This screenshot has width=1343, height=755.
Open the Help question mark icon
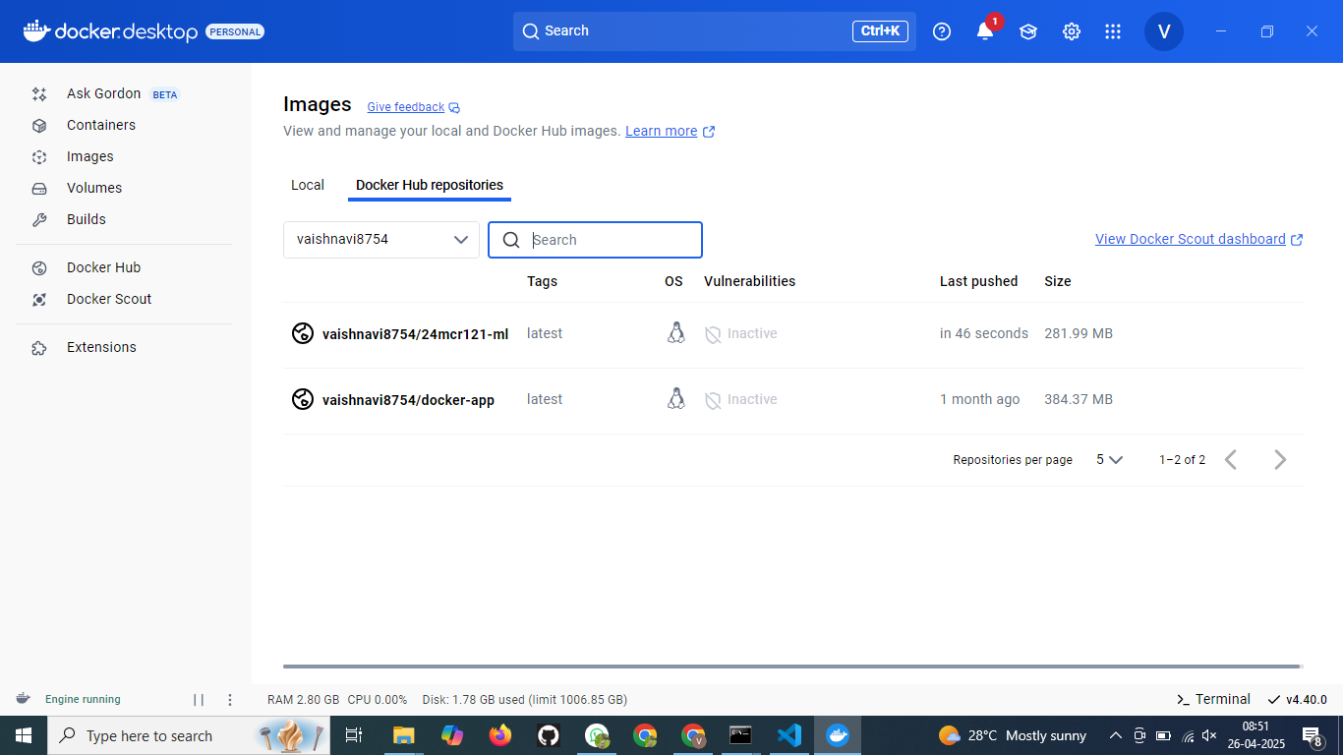tap(942, 31)
